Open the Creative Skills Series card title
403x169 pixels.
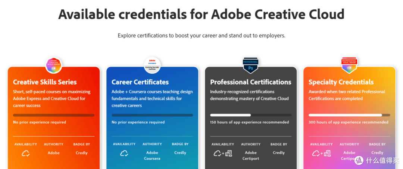point(45,82)
